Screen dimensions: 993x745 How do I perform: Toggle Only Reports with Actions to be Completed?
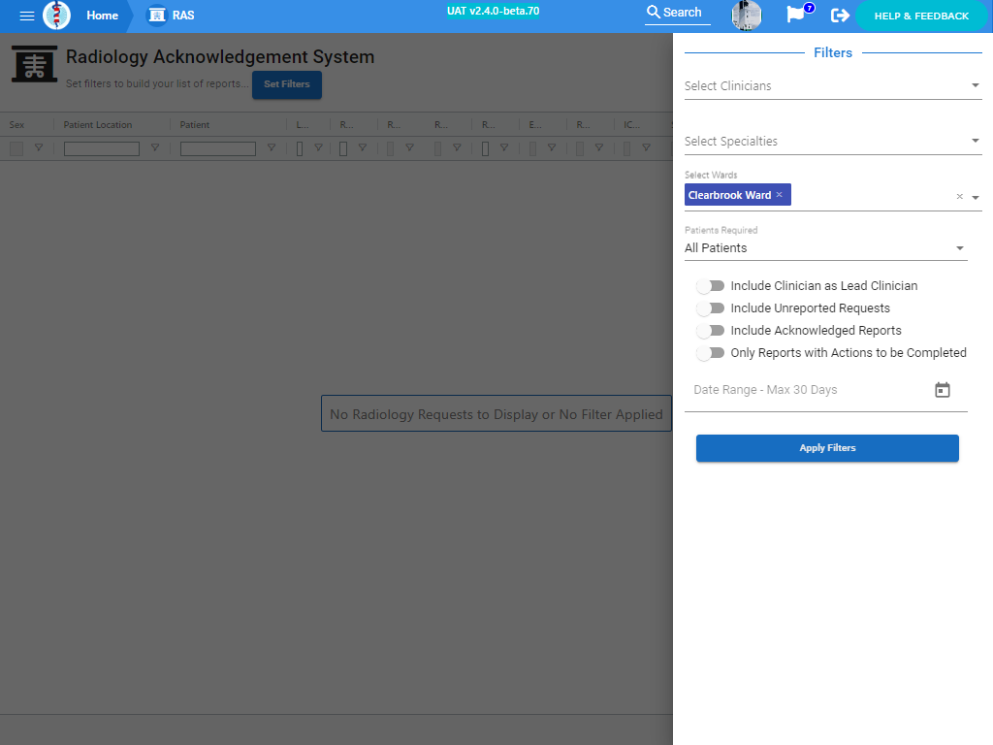click(711, 353)
